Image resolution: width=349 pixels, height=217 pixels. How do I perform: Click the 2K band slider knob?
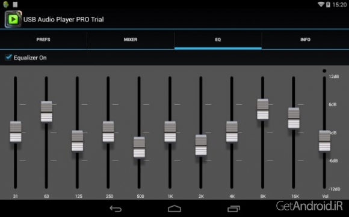201,145
